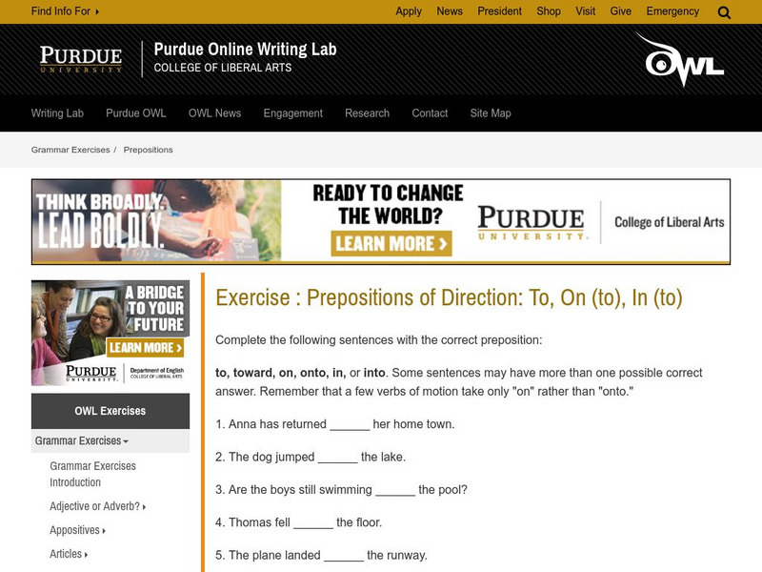Click the exercise title heading

[x=449, y=297]
